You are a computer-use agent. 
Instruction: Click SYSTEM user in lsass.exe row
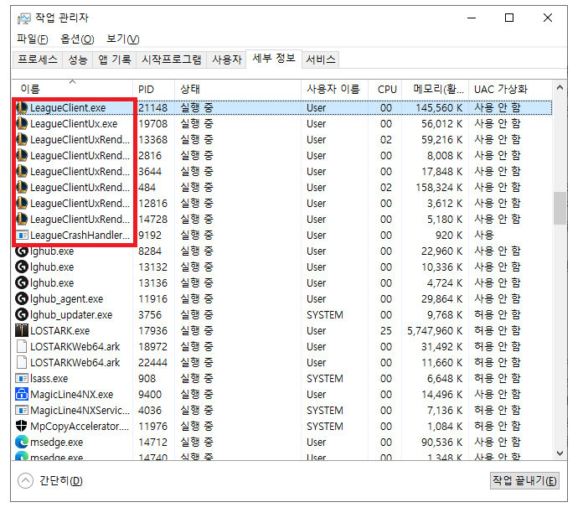(x=325, y=379)
